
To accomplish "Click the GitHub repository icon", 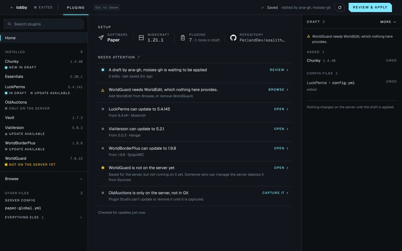I will coord(233,38).
